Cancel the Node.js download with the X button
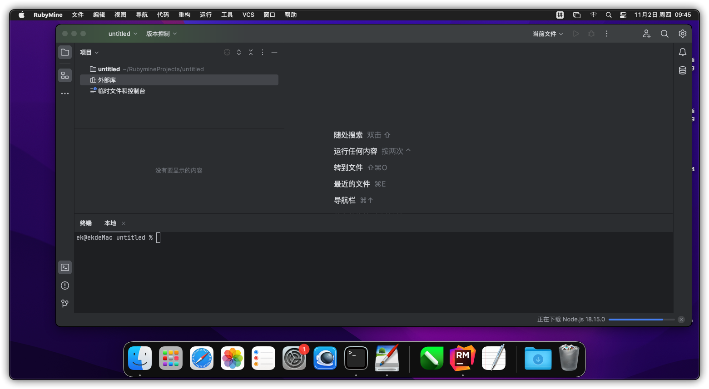 tap(681, 320)
